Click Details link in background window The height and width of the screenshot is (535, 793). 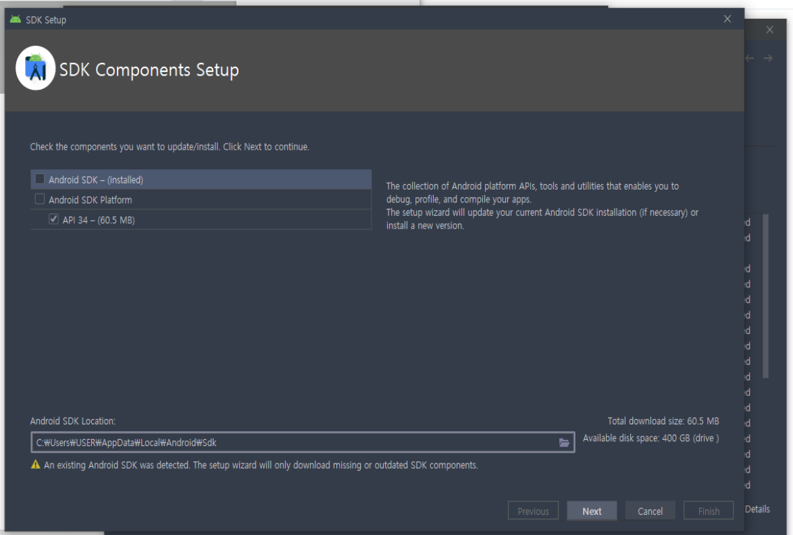click(757, 509)
